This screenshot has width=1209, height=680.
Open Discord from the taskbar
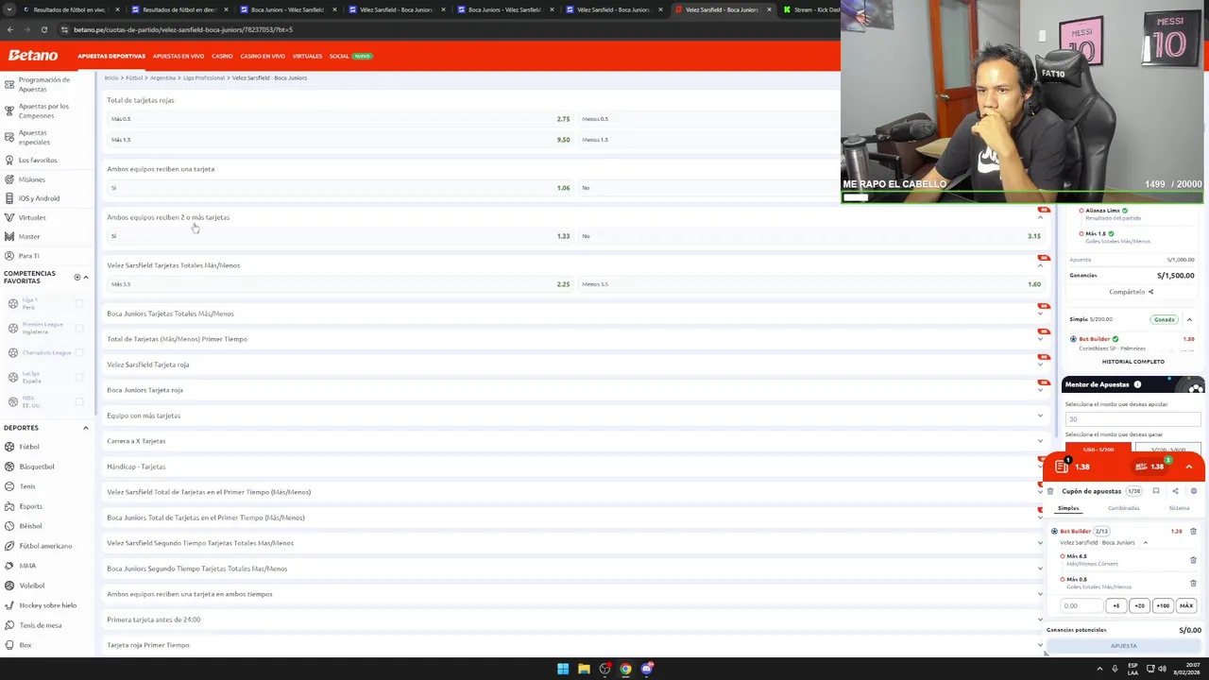tap(647, 669)
